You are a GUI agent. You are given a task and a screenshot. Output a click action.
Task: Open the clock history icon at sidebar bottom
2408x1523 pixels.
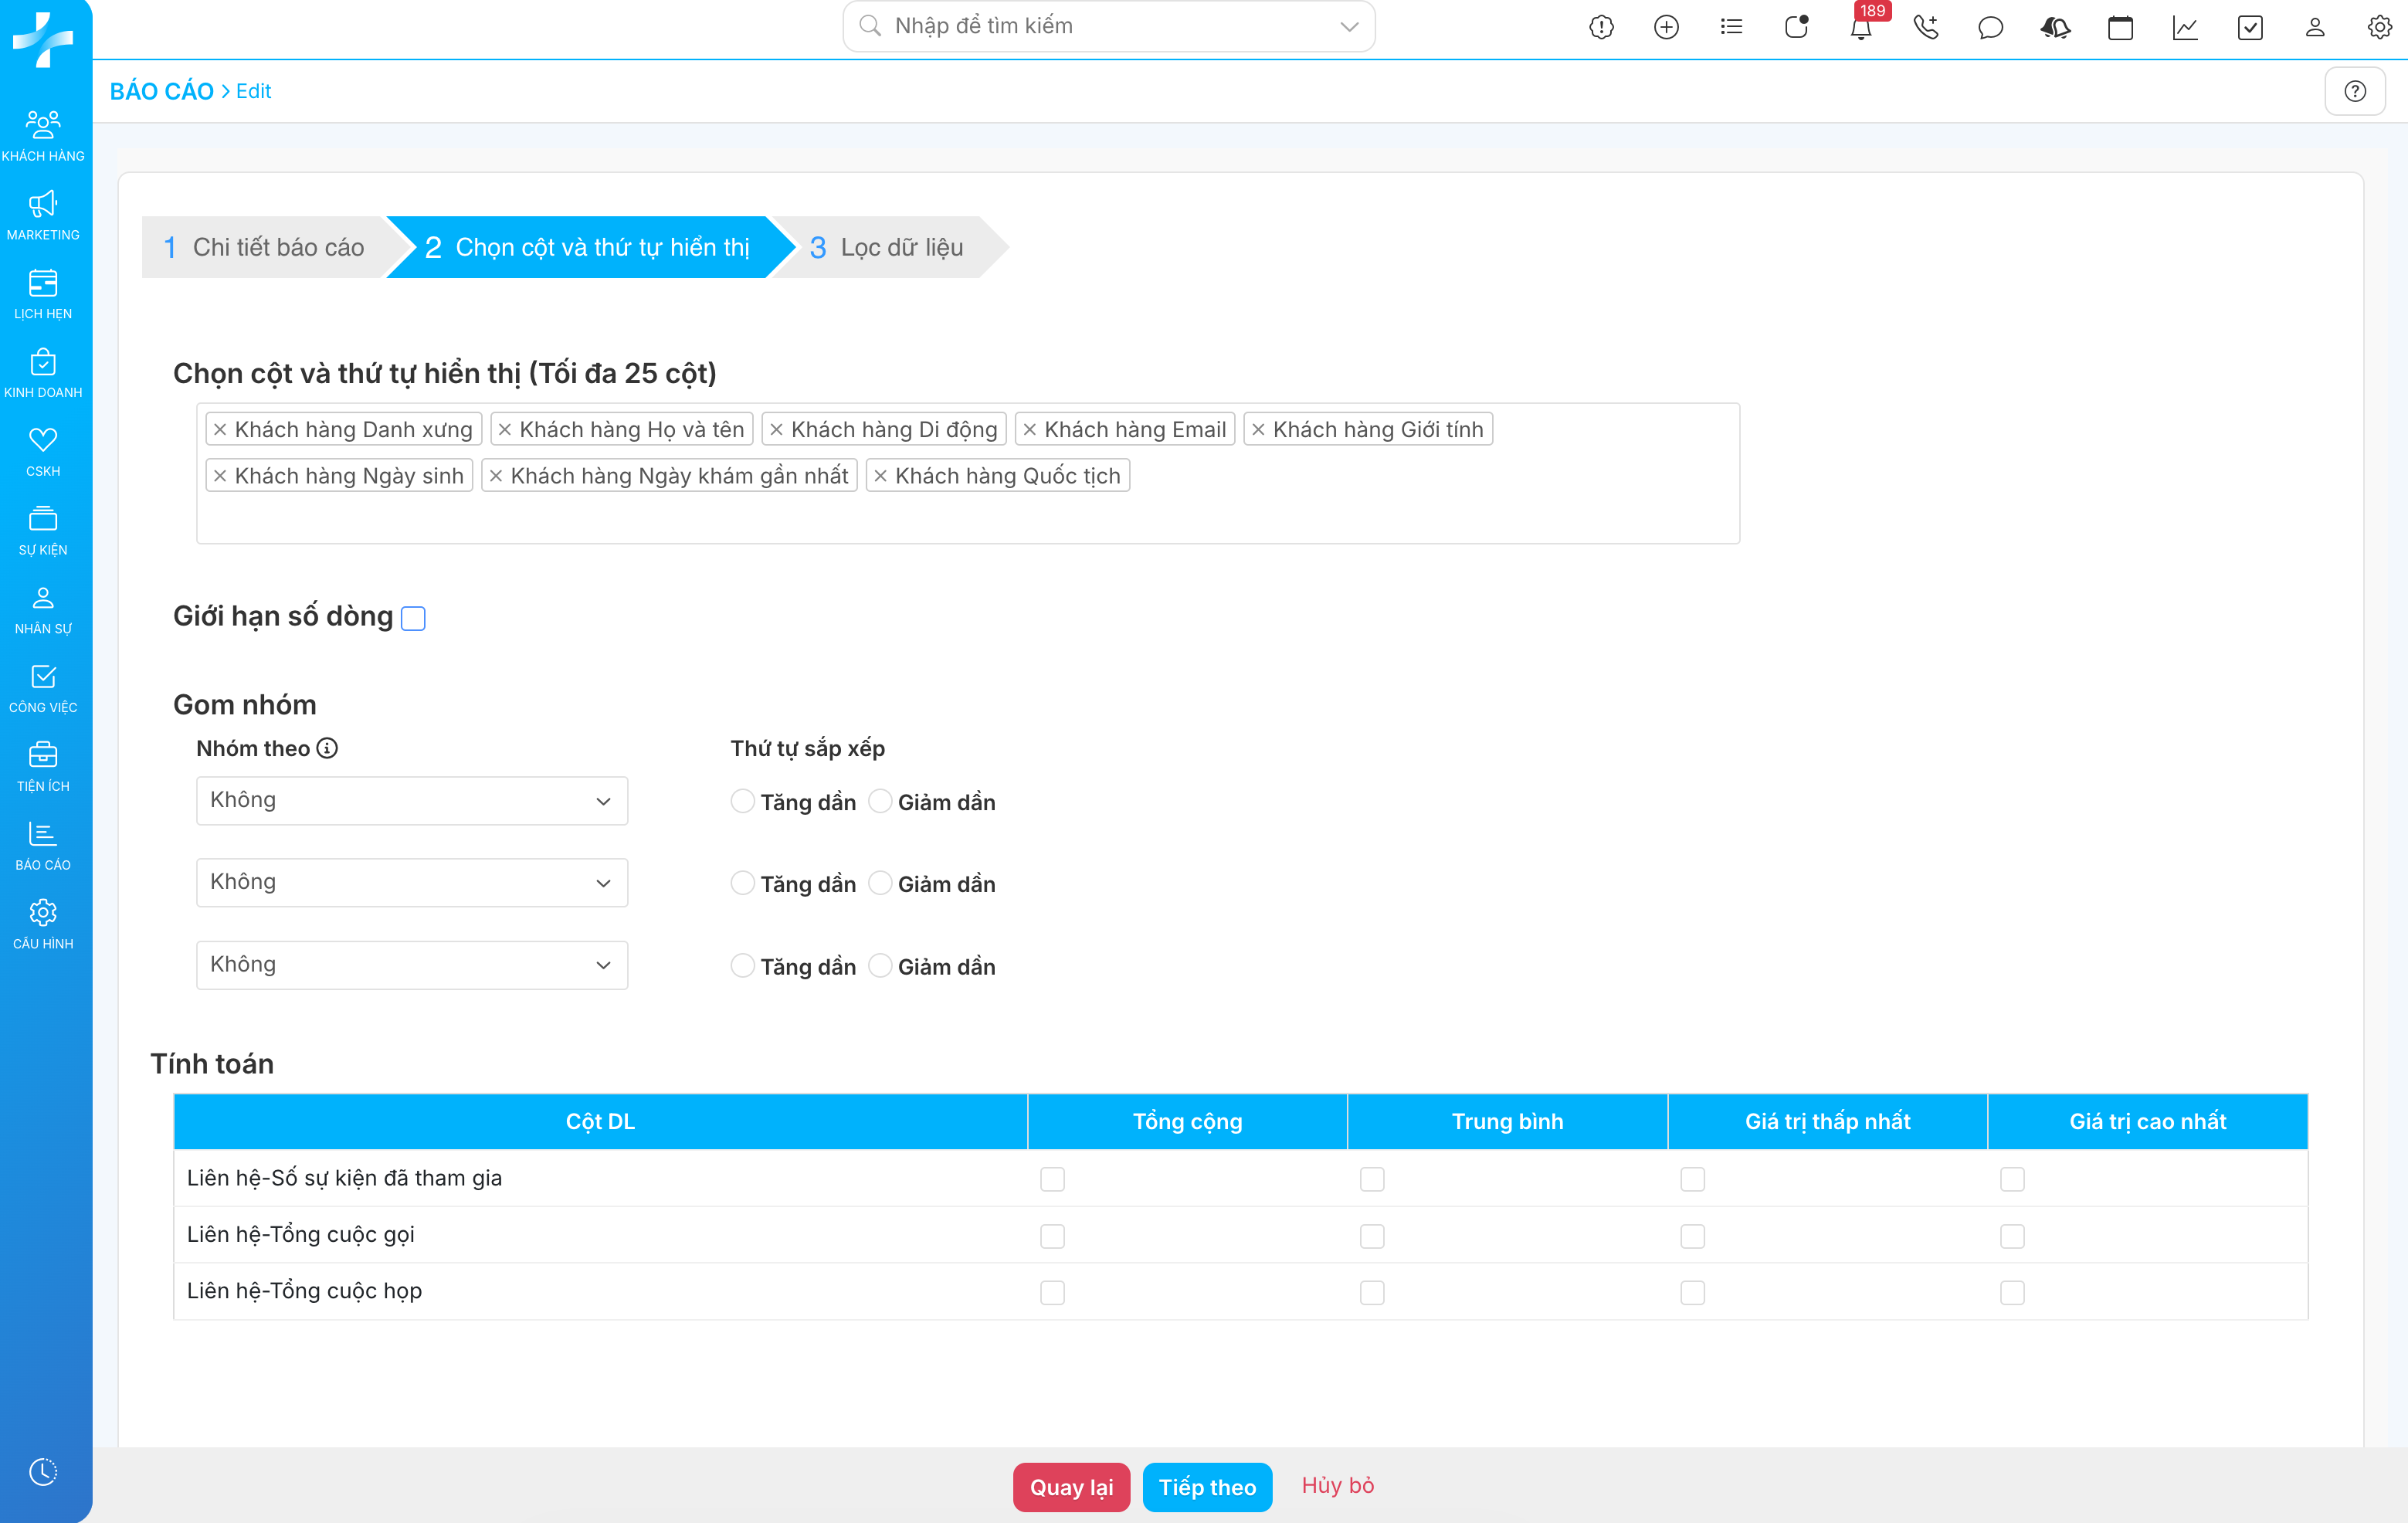[x=43, y=1471]
